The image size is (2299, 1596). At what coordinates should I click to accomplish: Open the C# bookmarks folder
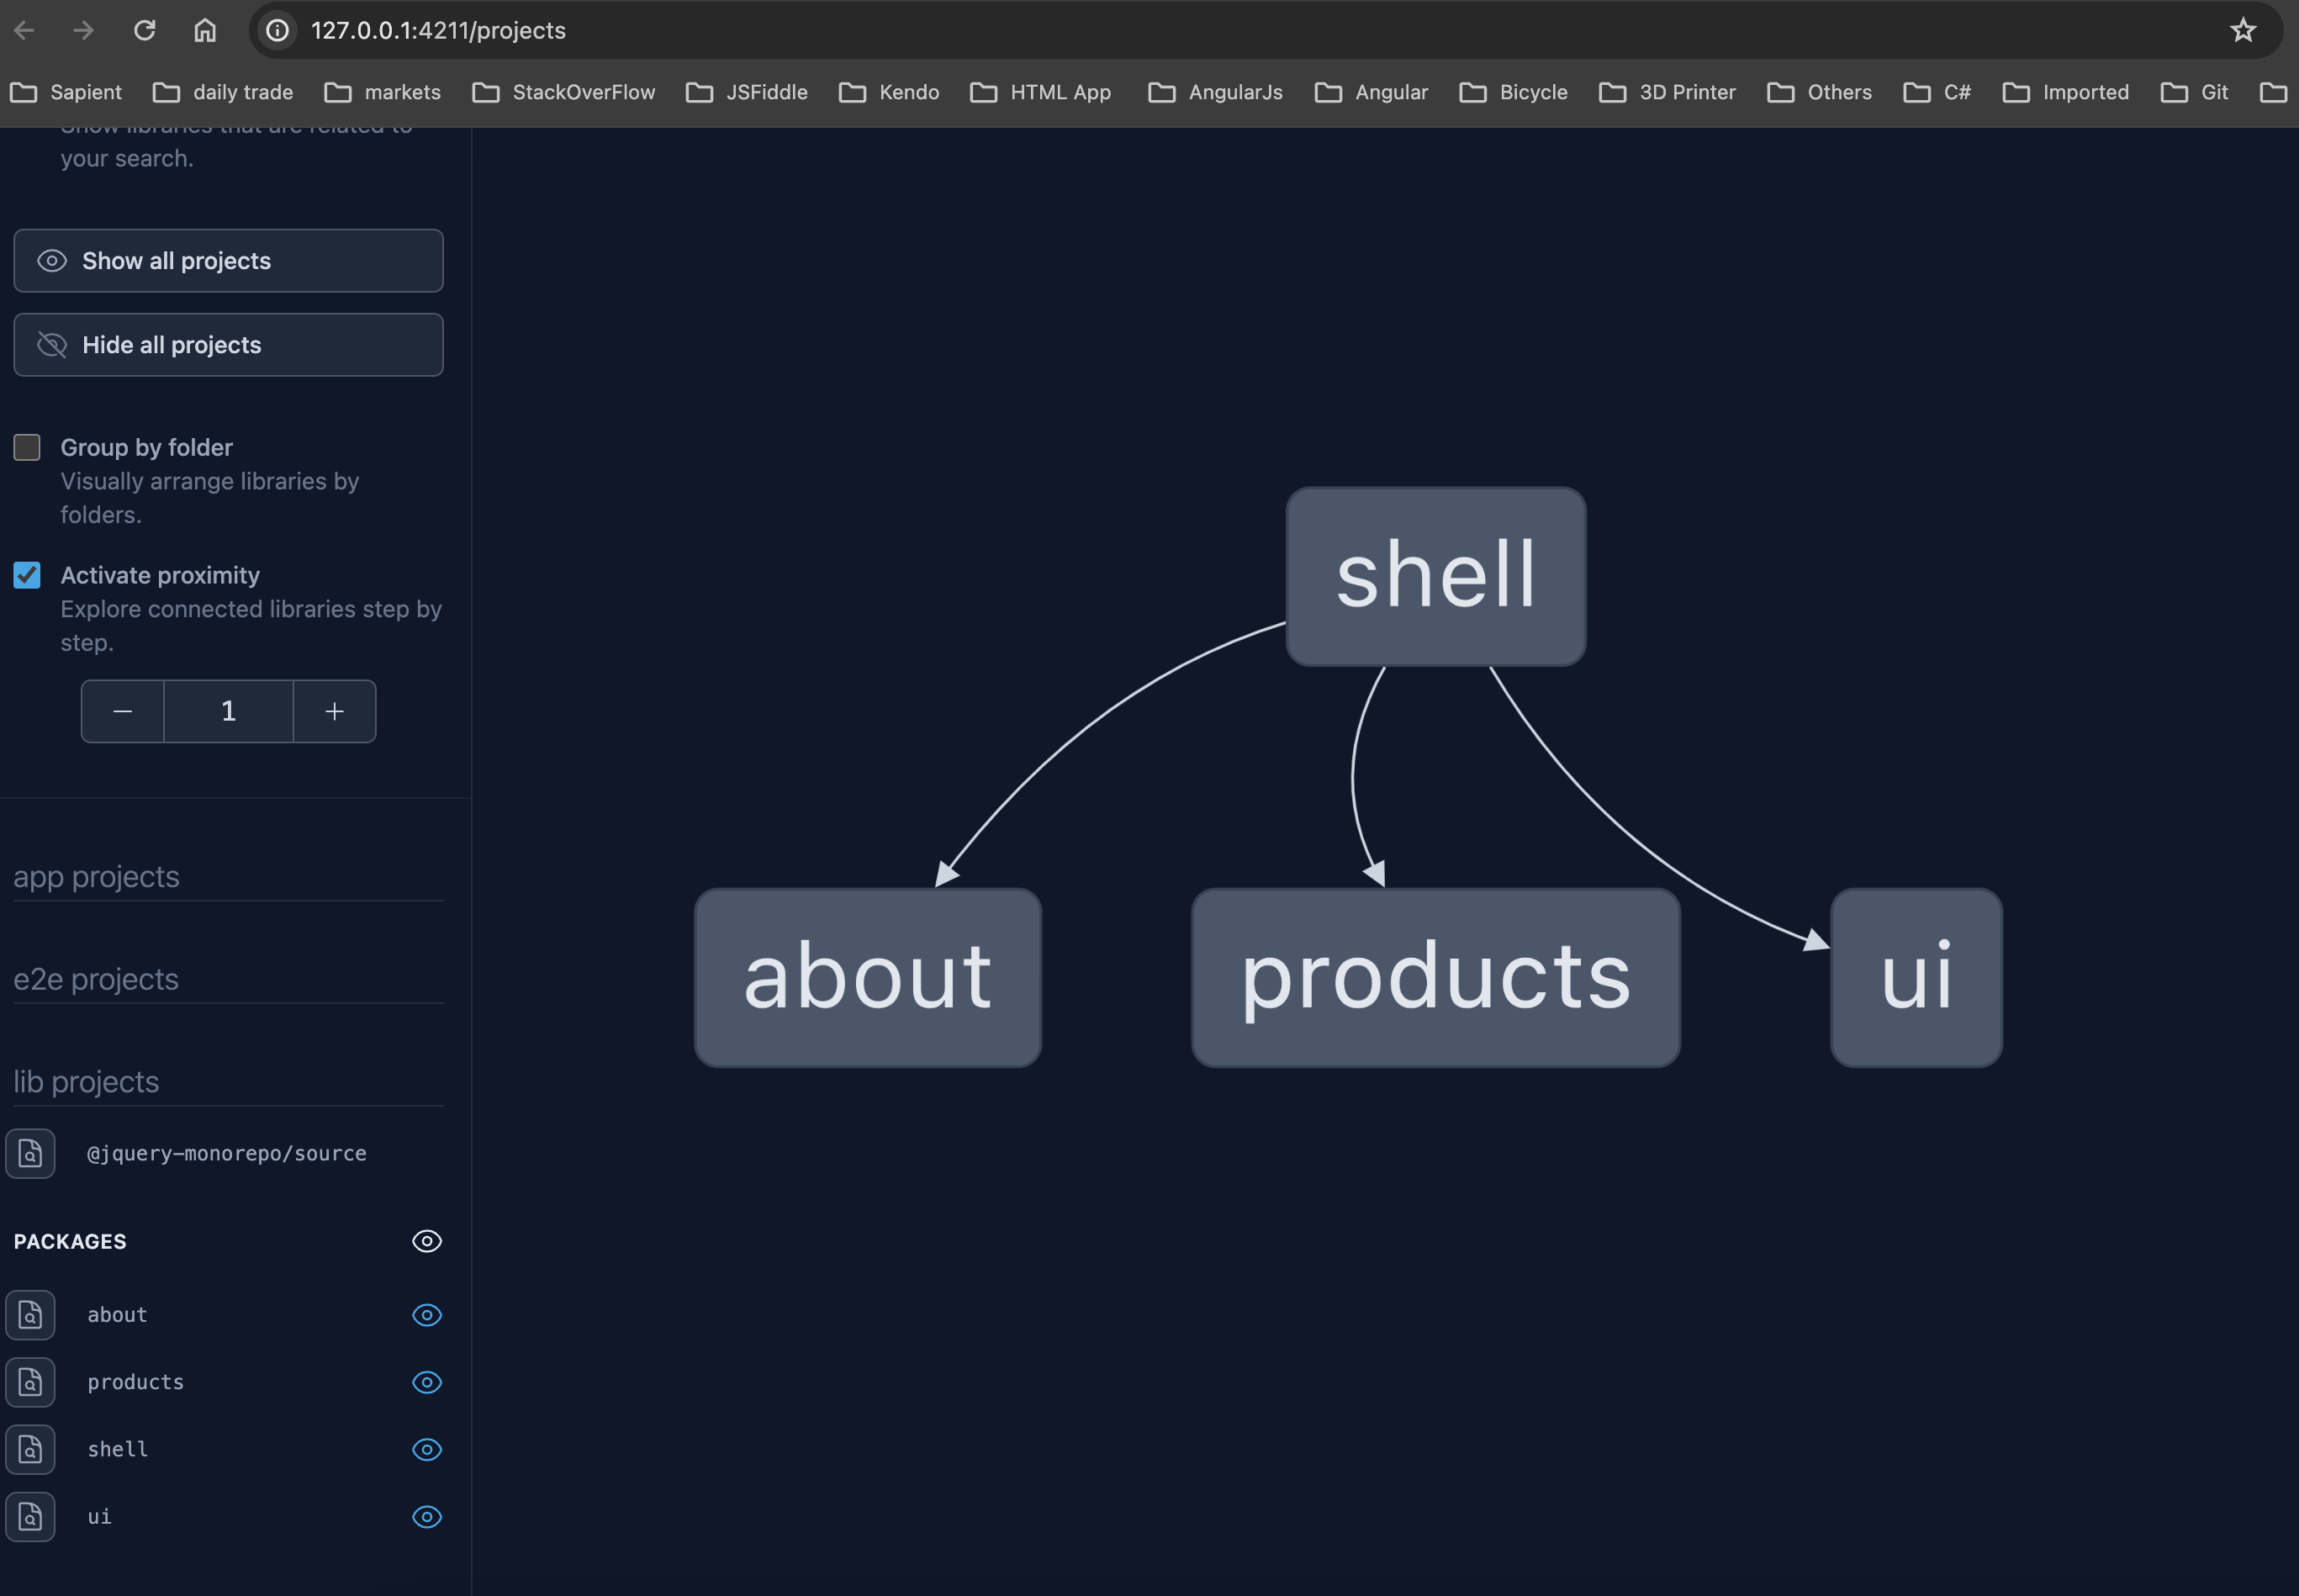point(1937,92)
